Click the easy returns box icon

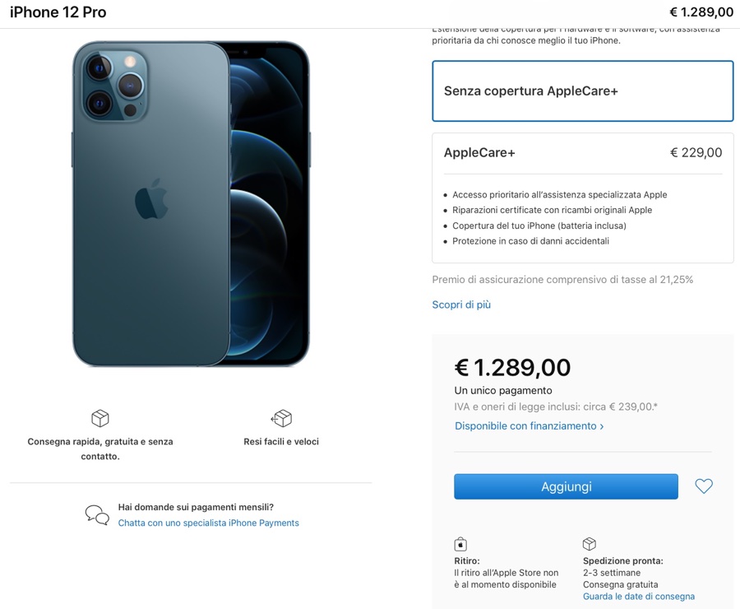click(x=281, y=418)
